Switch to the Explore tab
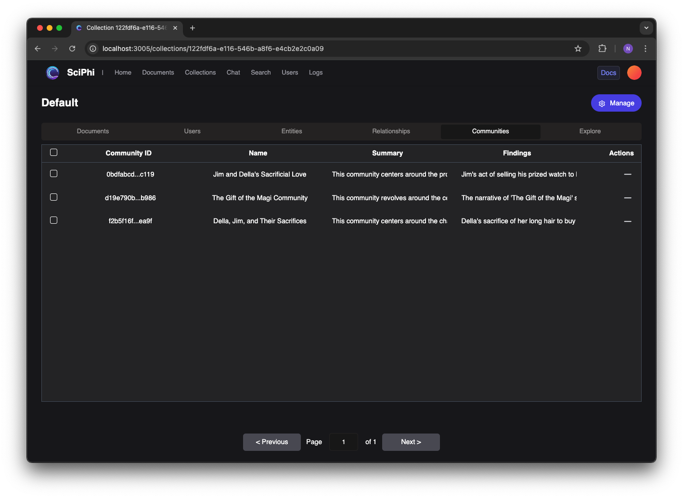Image resolution: width=683 pixels, height=498 pixels. (x=590, y=131)
